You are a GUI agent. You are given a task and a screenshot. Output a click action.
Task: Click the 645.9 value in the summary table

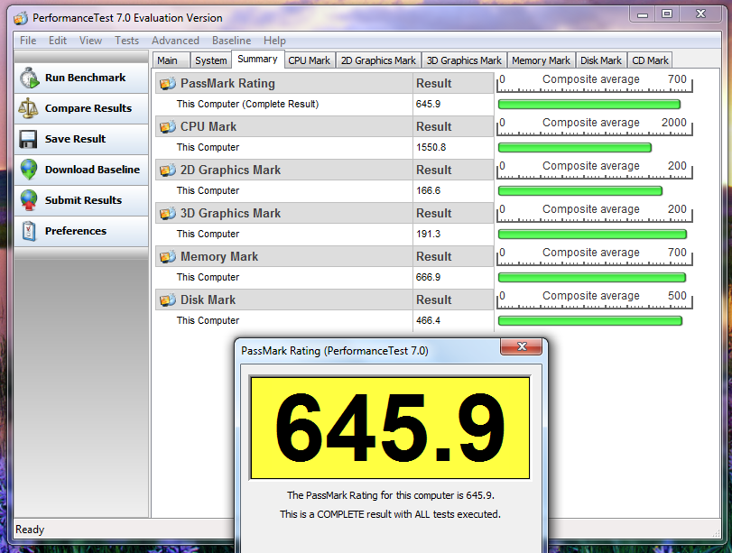tap(428, 104)
